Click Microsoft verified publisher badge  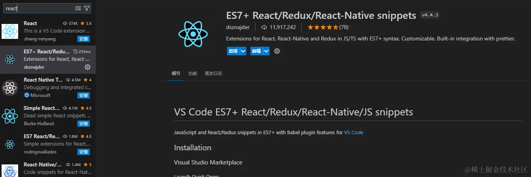26,95
